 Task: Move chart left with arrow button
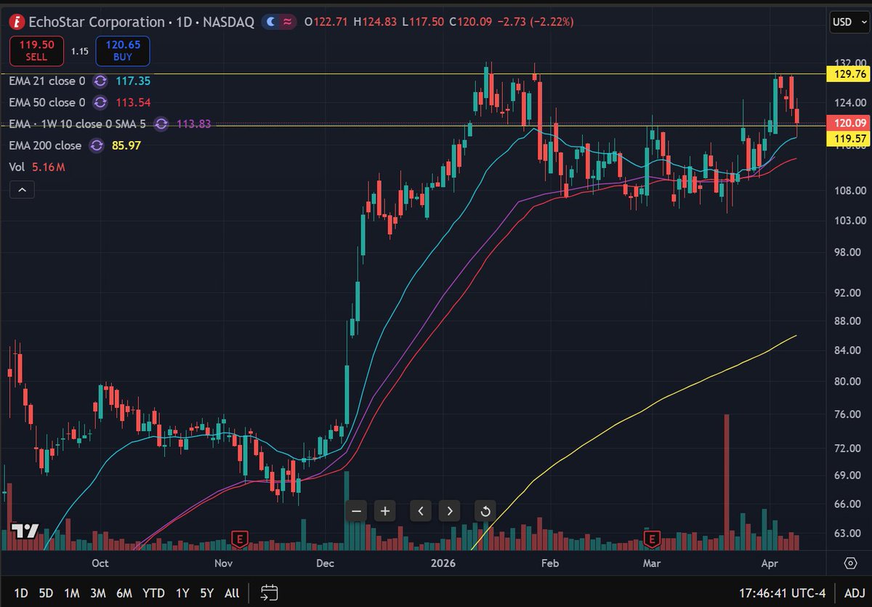(x=421, y=511)
